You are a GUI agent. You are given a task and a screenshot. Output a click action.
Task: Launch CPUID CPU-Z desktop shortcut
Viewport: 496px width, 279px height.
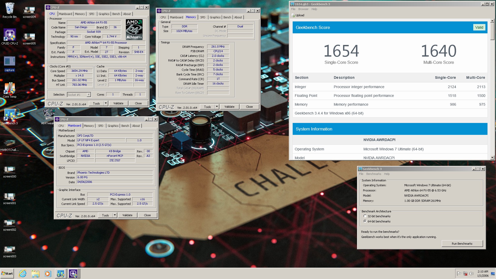[10, 37]
